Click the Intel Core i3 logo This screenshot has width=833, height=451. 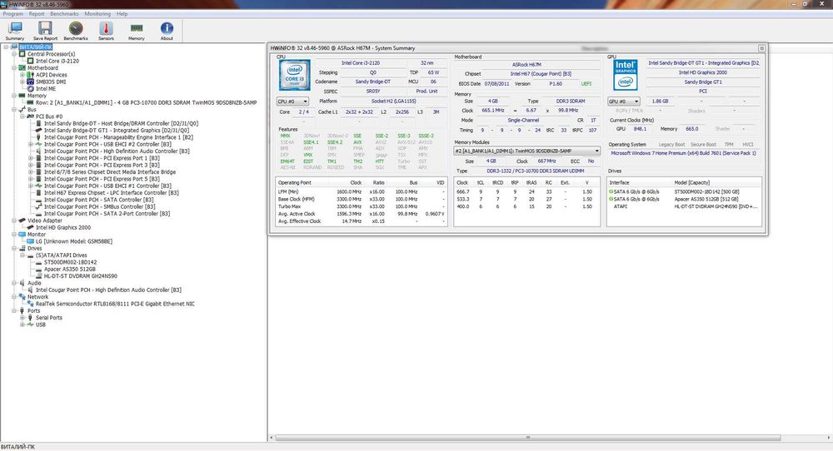click(294, 75)
